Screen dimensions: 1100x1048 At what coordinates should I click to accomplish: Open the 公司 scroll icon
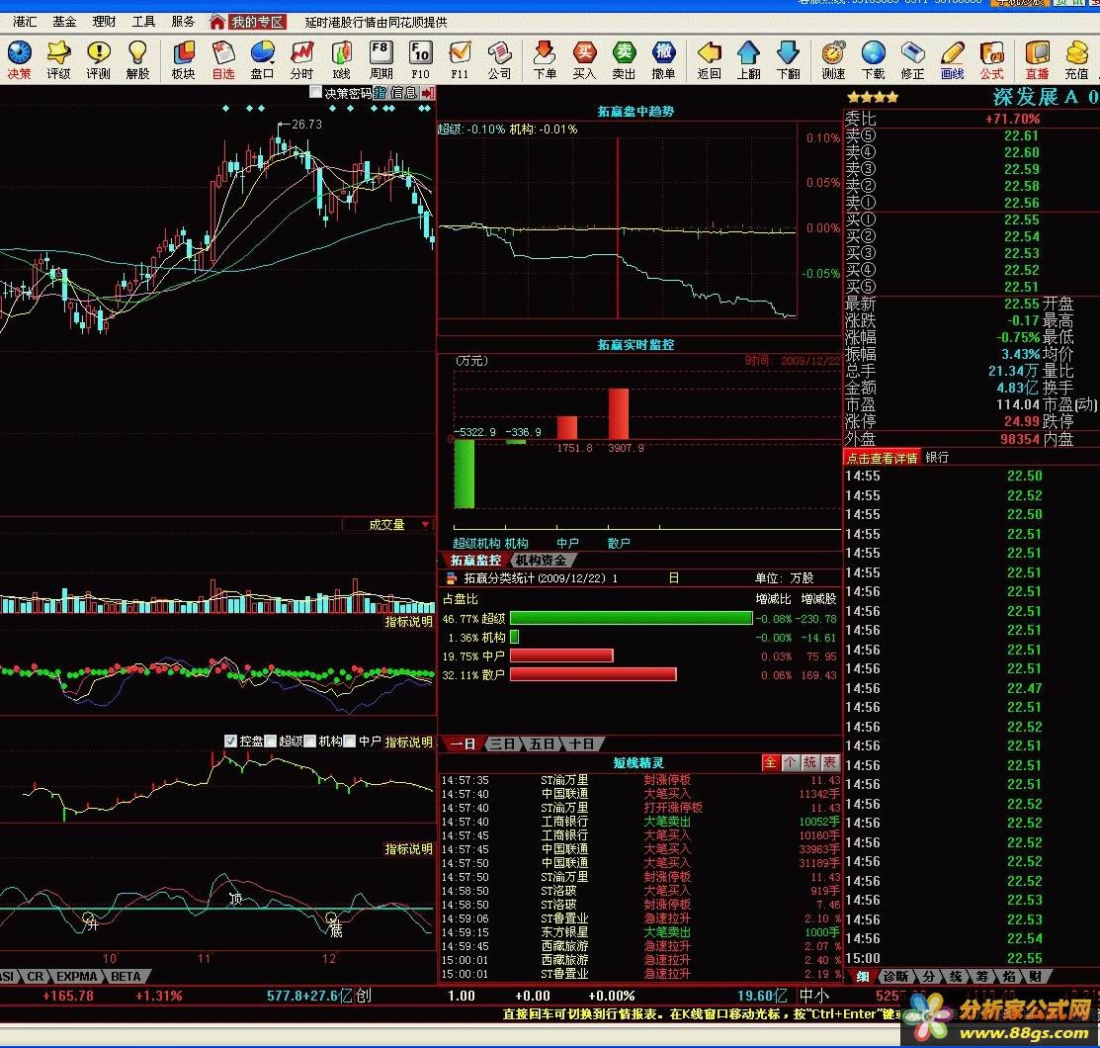click(x=499, y=59)
